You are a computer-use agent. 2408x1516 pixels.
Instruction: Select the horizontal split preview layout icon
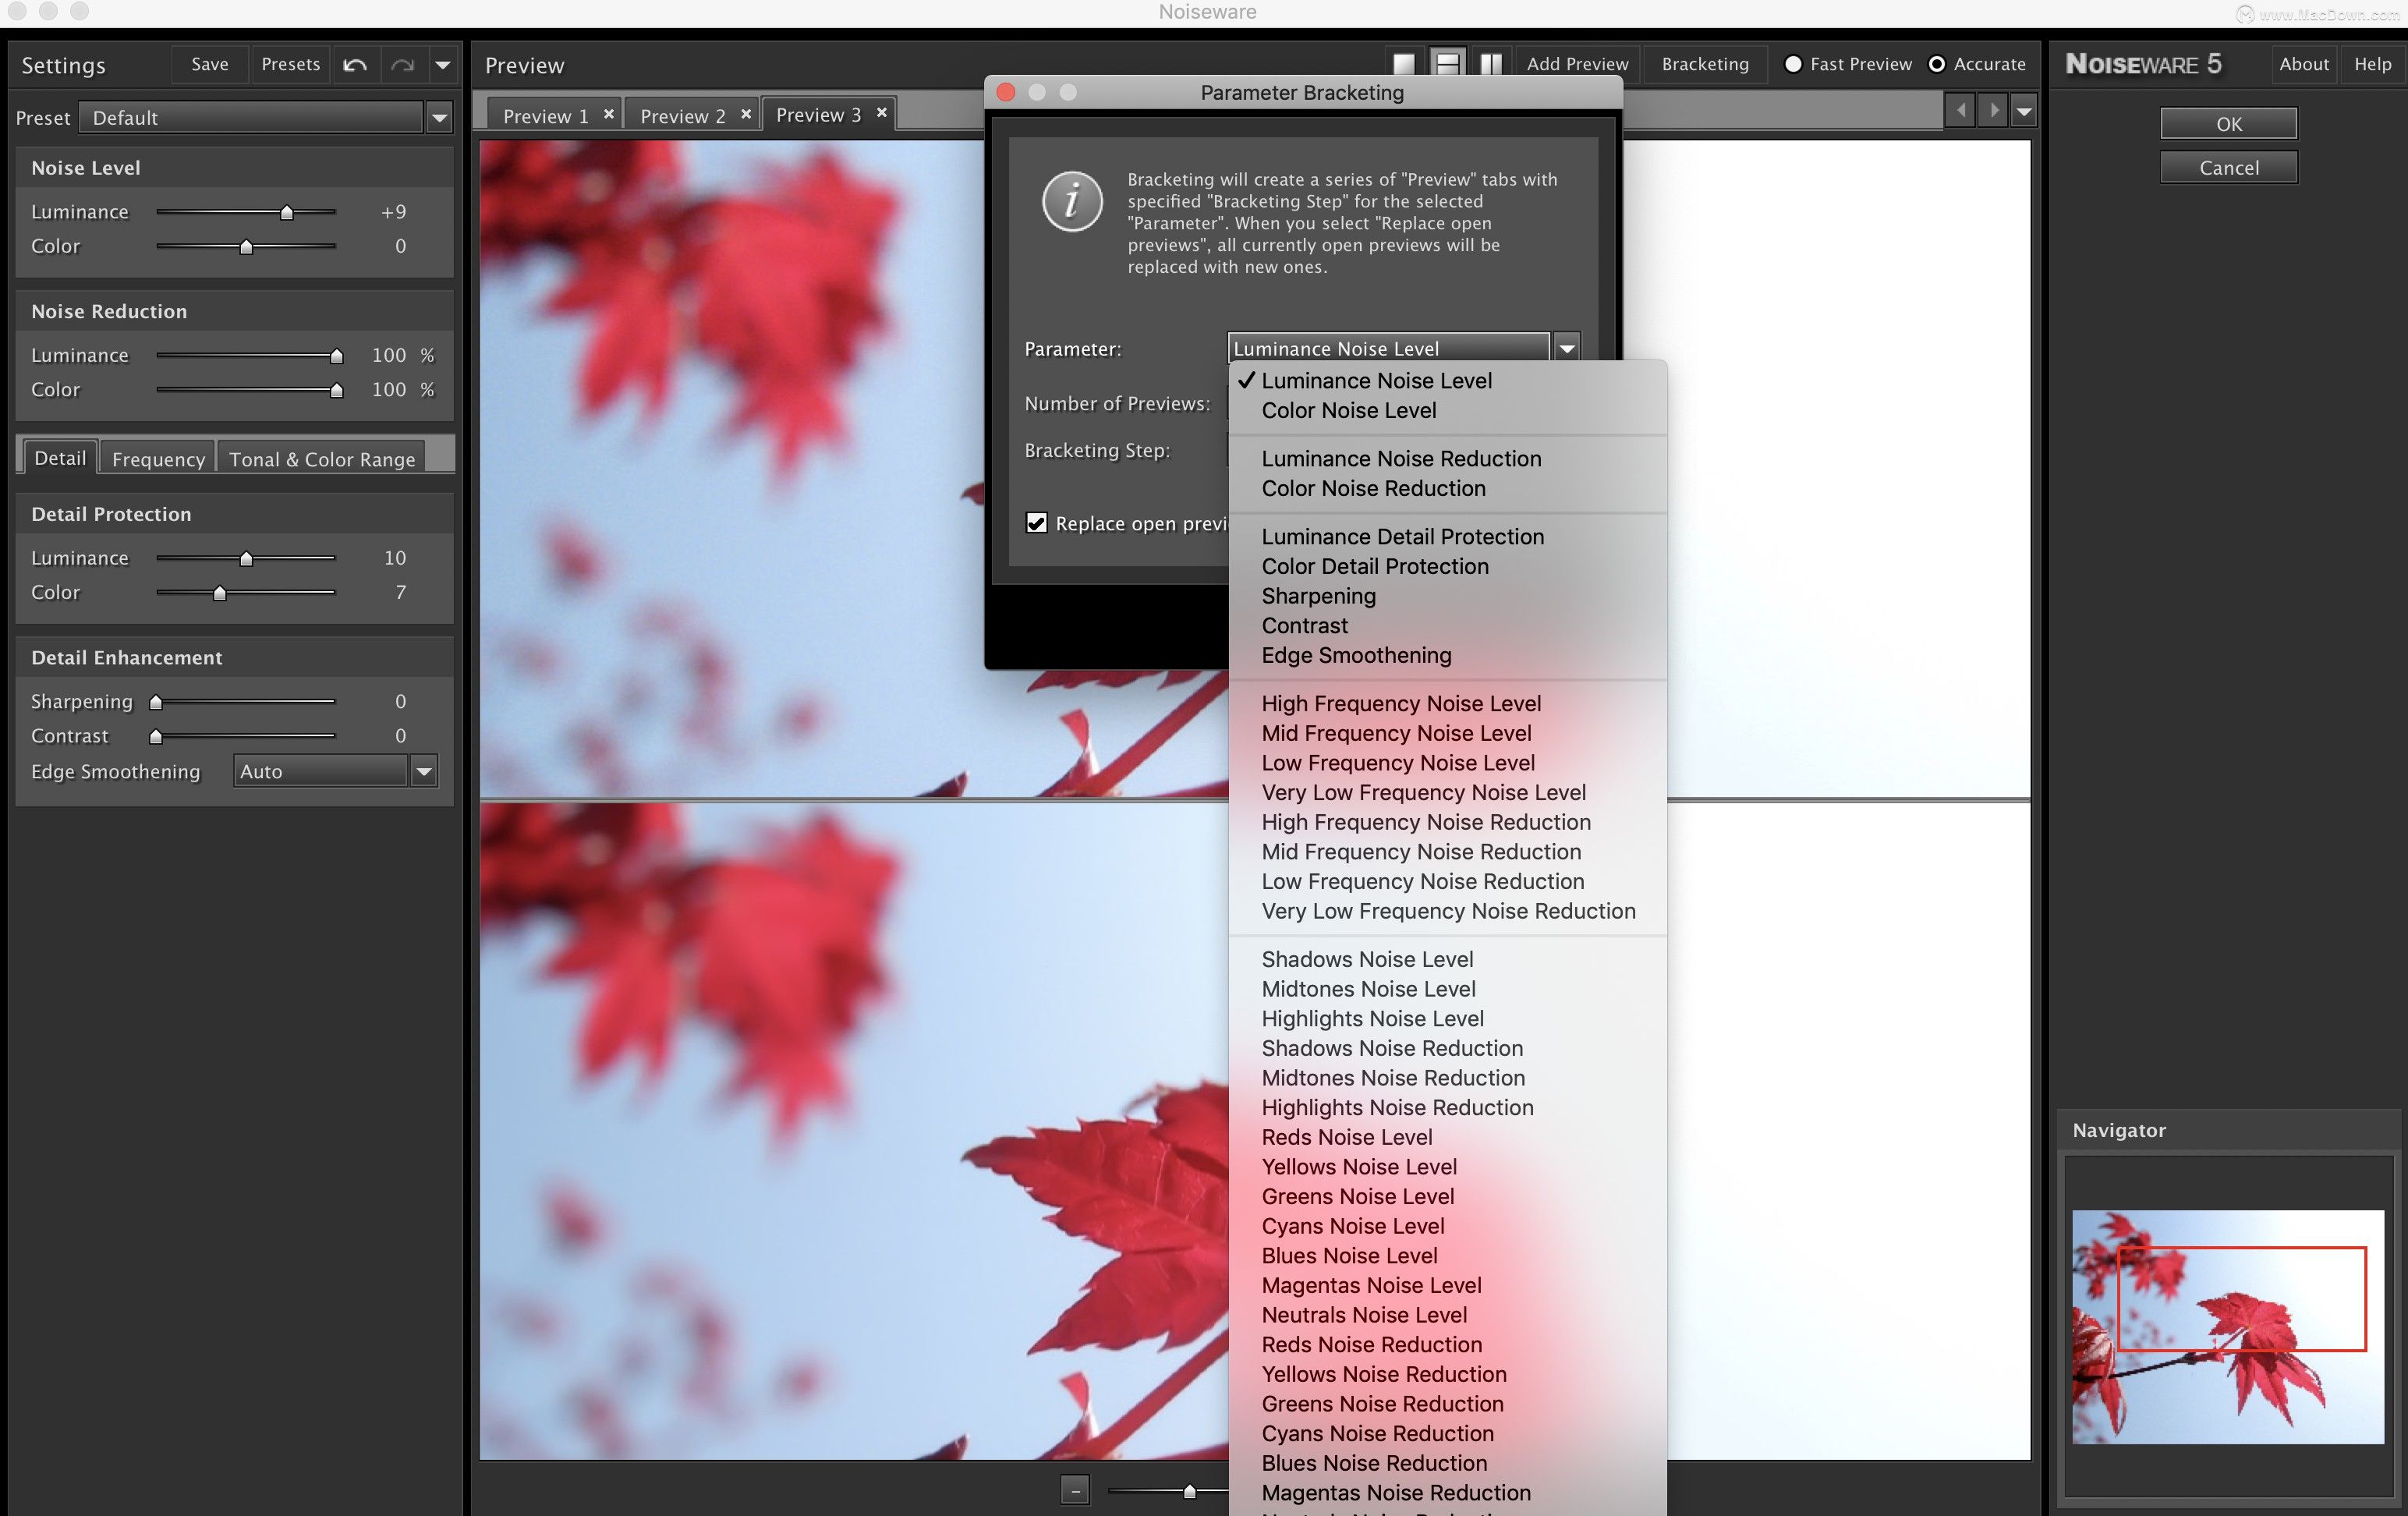(1447, 64)
